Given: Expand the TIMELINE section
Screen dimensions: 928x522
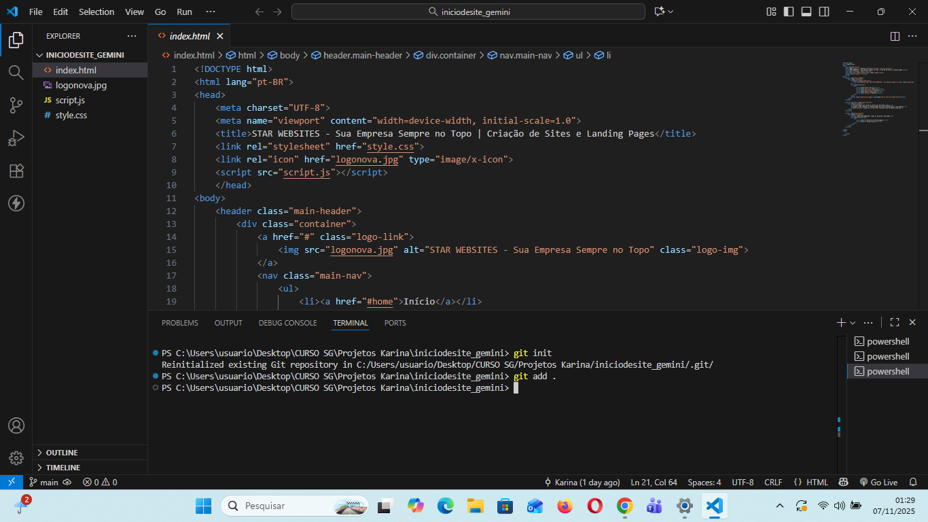Looking at the screenshot, I should point(63,468).
